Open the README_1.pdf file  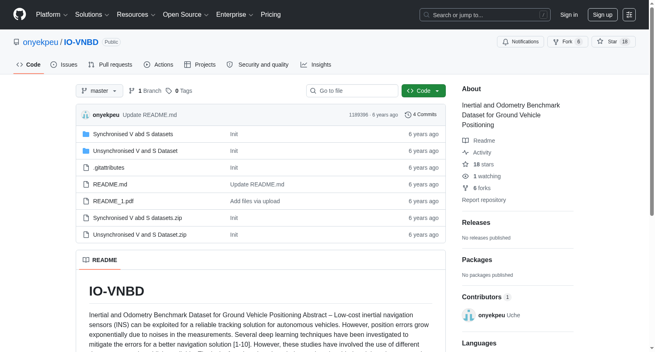click(x=113, y=201)
